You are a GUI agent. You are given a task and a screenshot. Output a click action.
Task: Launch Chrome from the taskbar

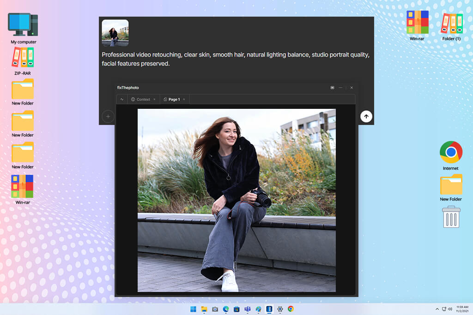291,309
